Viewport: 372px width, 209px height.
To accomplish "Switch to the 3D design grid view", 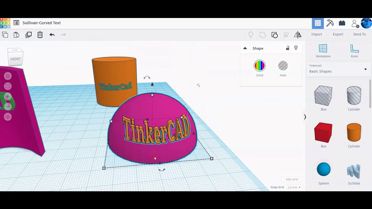I will [318, 23].
